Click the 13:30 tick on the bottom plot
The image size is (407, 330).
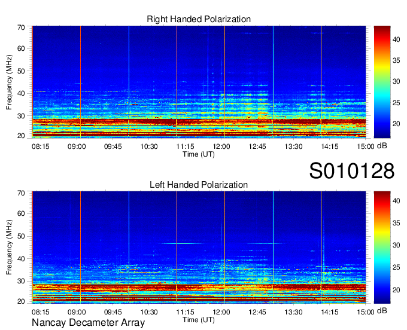(x=293, y=312)
